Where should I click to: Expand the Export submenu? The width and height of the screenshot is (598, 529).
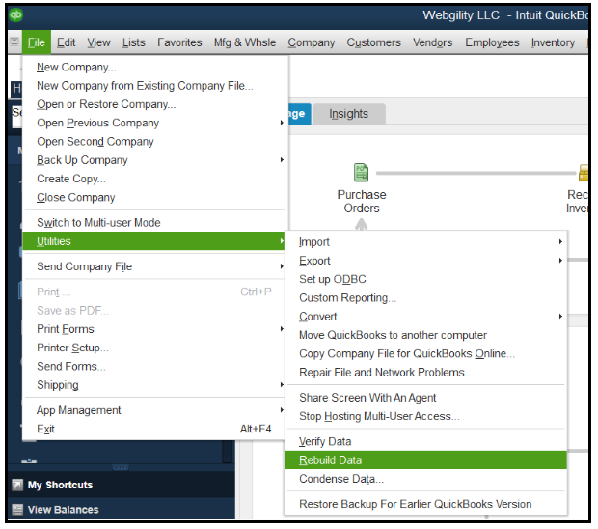314,261
